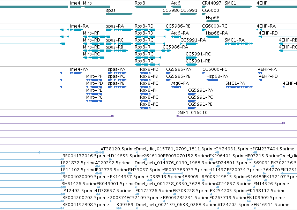Image resolution: width=297 pixels, height=210 pixels.
Task: Select the CG5991 gene label
Action: pyautogui.click(x=189, y=10)
